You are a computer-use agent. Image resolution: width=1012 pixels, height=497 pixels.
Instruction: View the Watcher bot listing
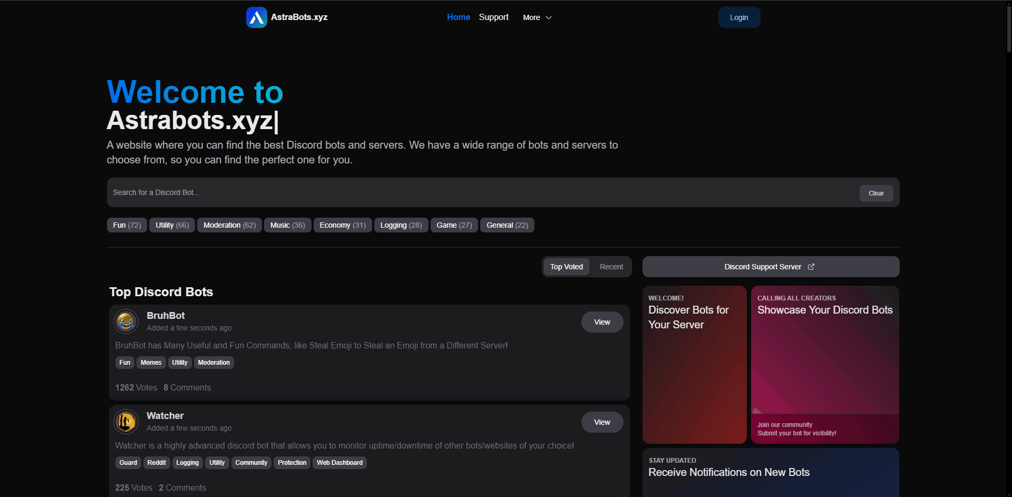(x=602, y=422)
